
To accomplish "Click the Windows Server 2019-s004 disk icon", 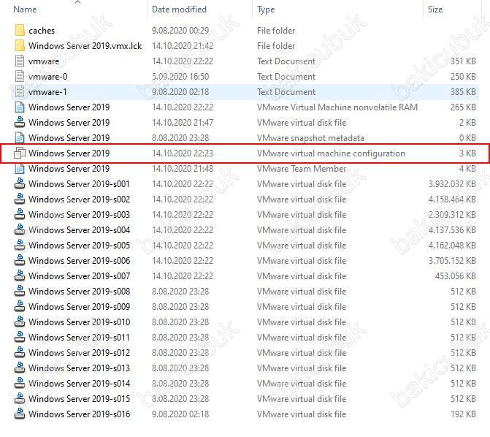I will [x=20, y=229].
